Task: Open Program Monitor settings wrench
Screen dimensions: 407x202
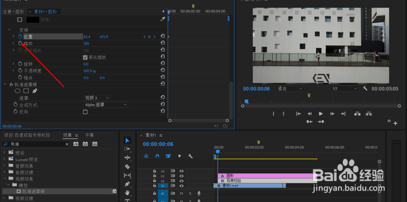Action: (x=365, y=89)
